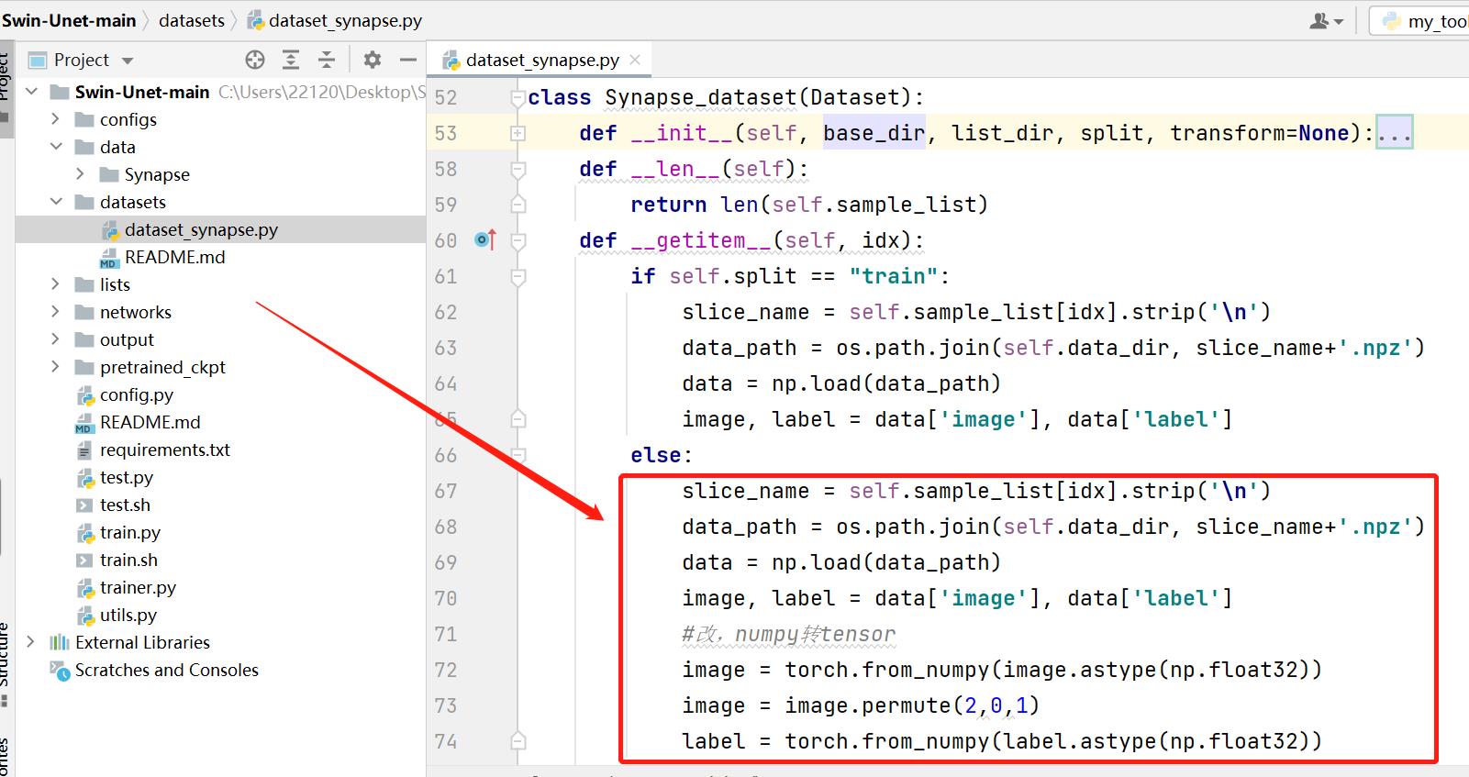Click on 'base_dir' parameter in line 53
The height and width of the screenshot is (777, 1469).
point(874,133)
